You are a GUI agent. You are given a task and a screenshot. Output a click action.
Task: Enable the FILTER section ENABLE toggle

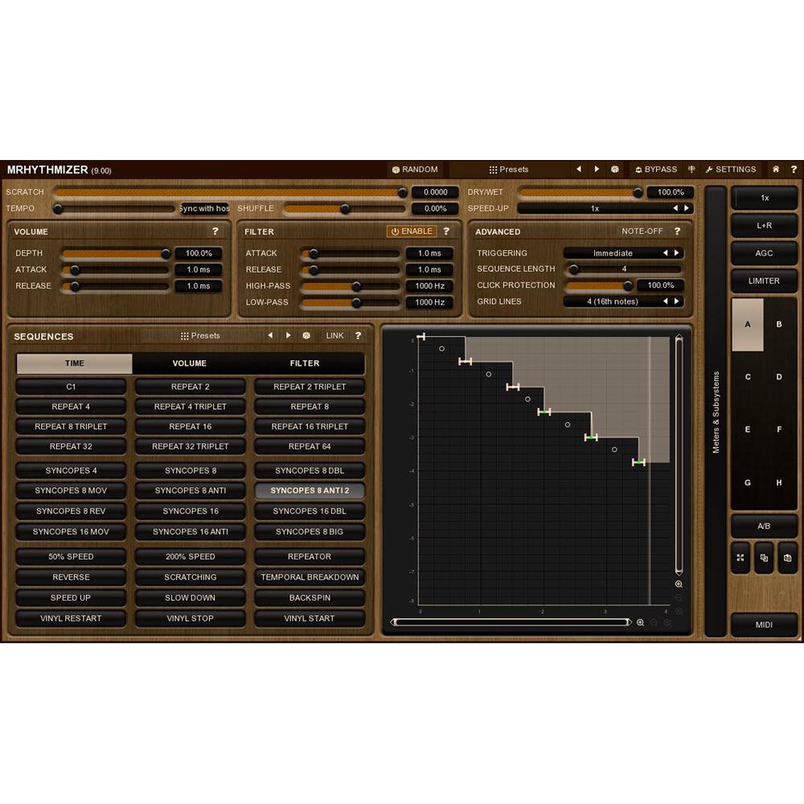[412, 231]
